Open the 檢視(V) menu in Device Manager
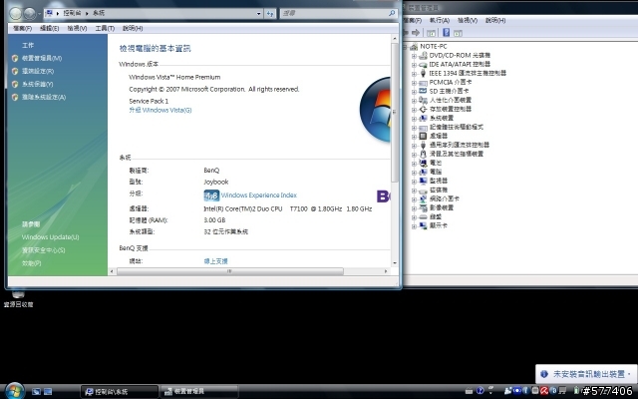Screen dimensions: 638x399 point(468,20)
